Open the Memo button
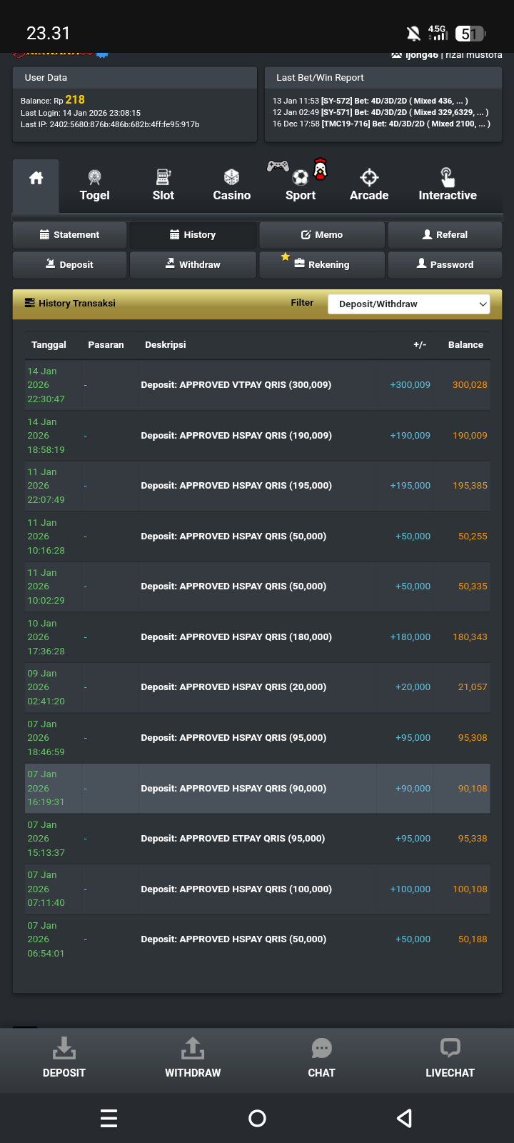514x1143 pixels. (322, 235)
